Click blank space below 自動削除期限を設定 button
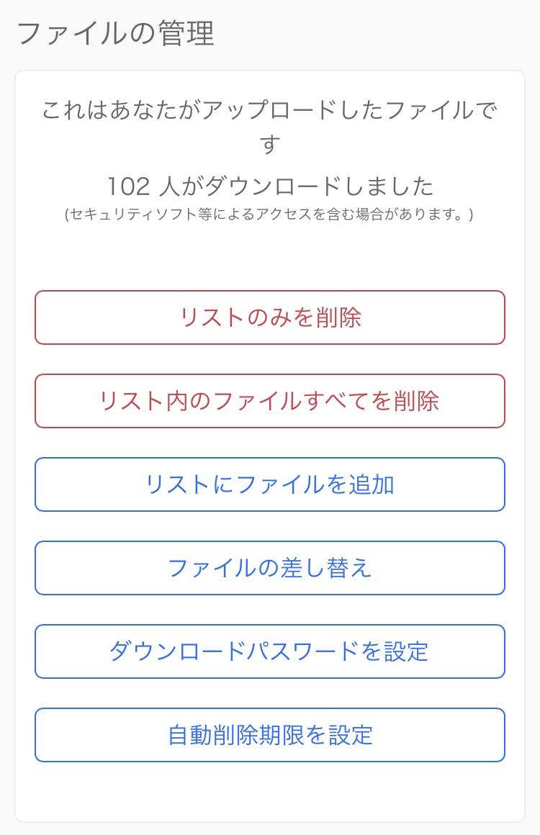 [x=270, y=790]
